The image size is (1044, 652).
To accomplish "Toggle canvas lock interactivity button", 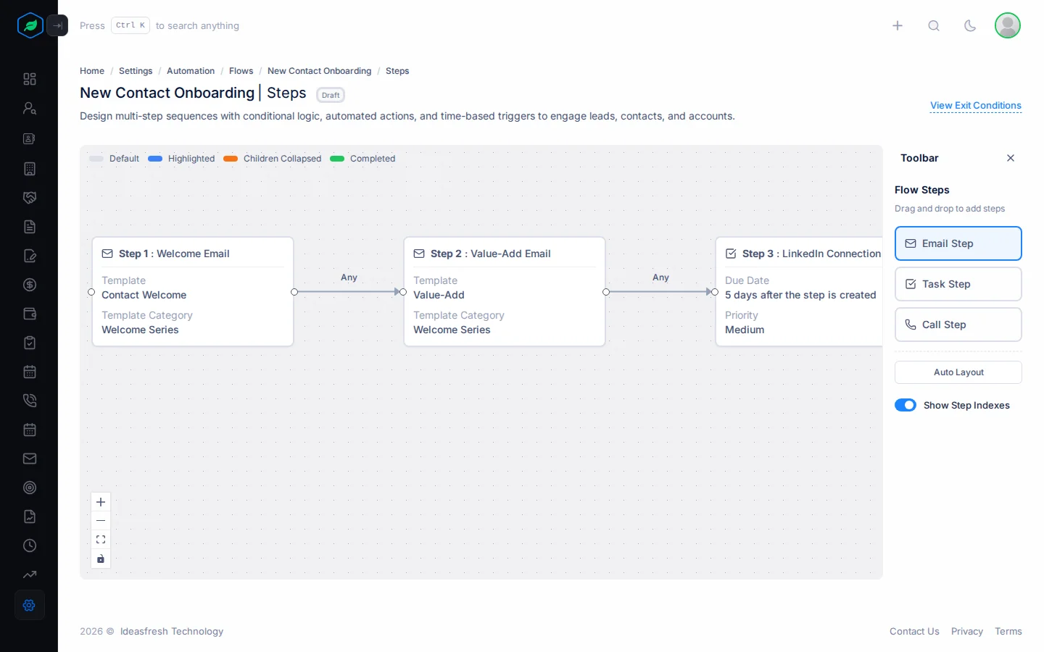I will 101,559.
